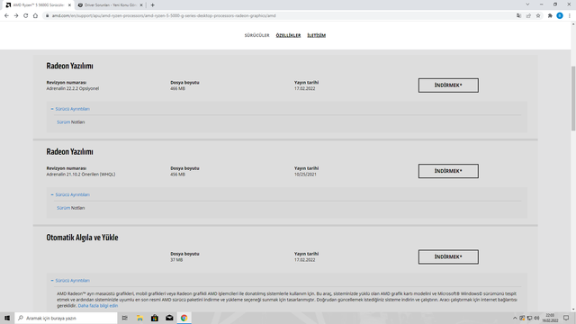This screenshot has width=576, height=324.
Task: Switch to the AMD Ryzen 5 5000G tab
Action: point(38,5)
